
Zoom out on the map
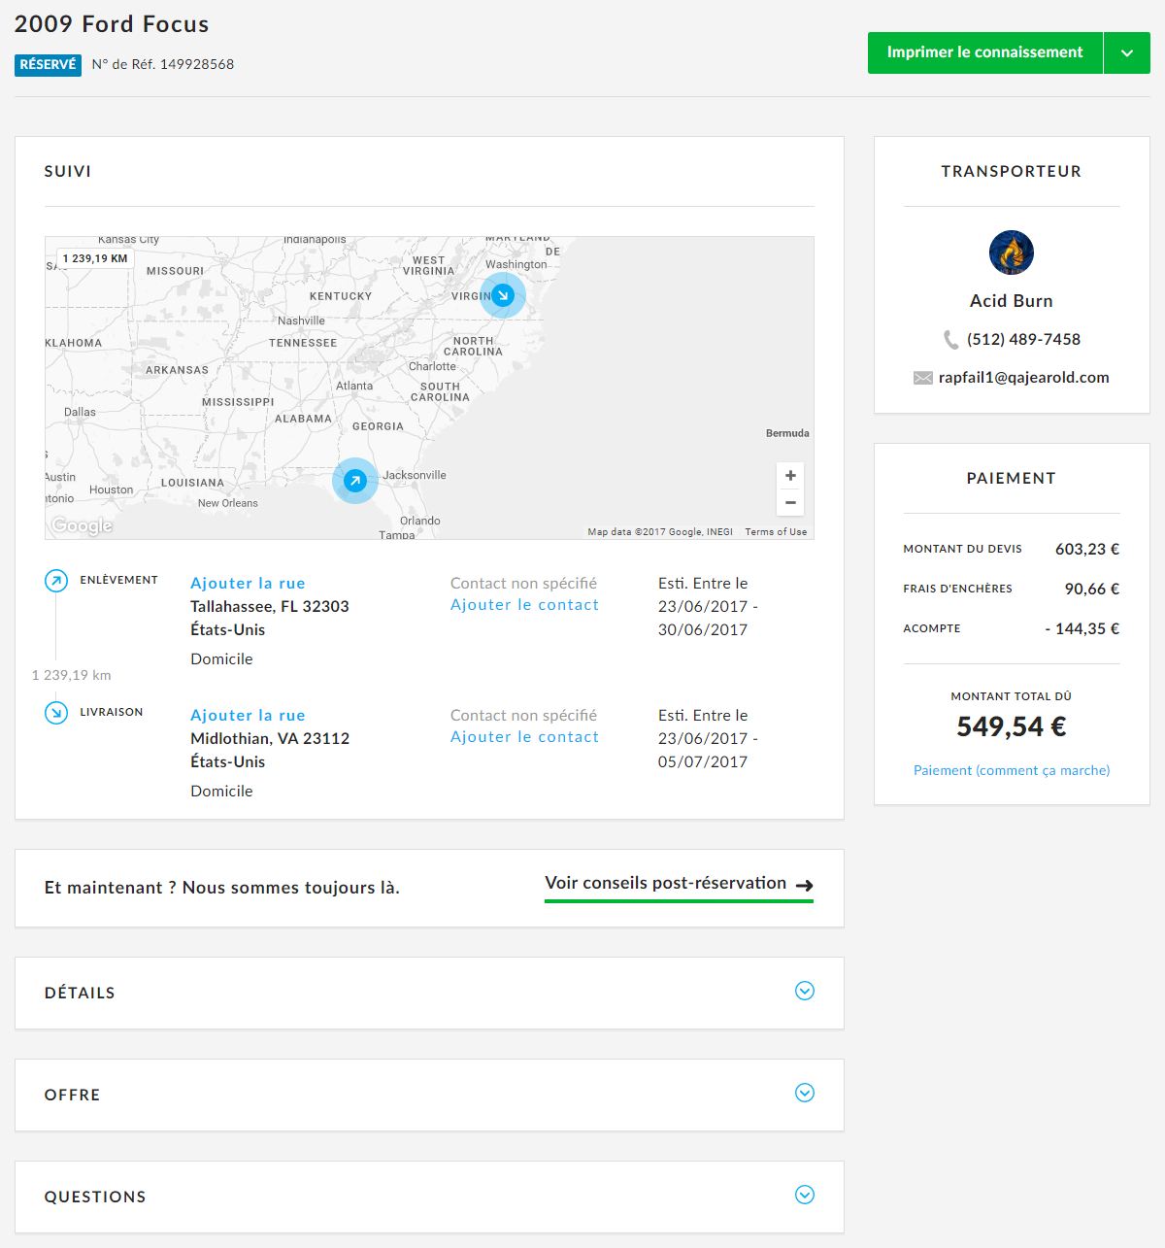point(790,502)
